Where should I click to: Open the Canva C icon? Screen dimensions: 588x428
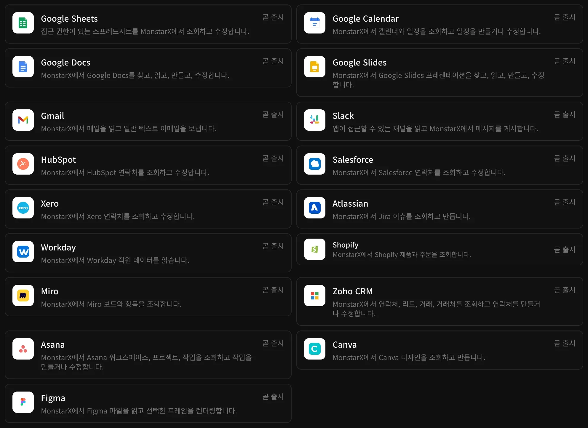tap(315, 349)
